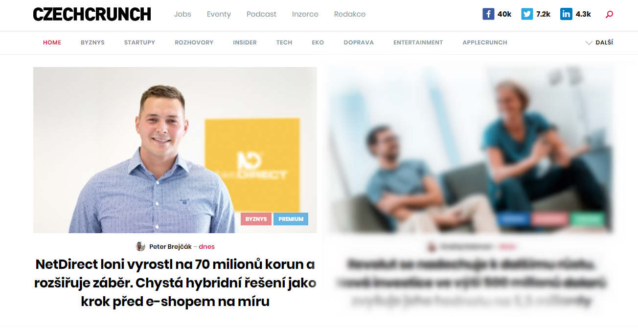Open the LinkedIn page icon
Screen dimensions: 638x328
coord(566,14)
